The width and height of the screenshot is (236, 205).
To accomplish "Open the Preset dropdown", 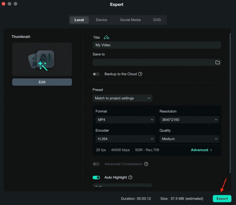I will click(x=122, y=98).
